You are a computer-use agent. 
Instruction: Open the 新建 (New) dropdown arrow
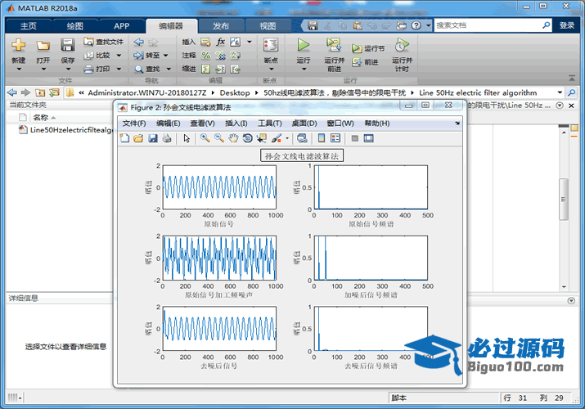[19, 69]
